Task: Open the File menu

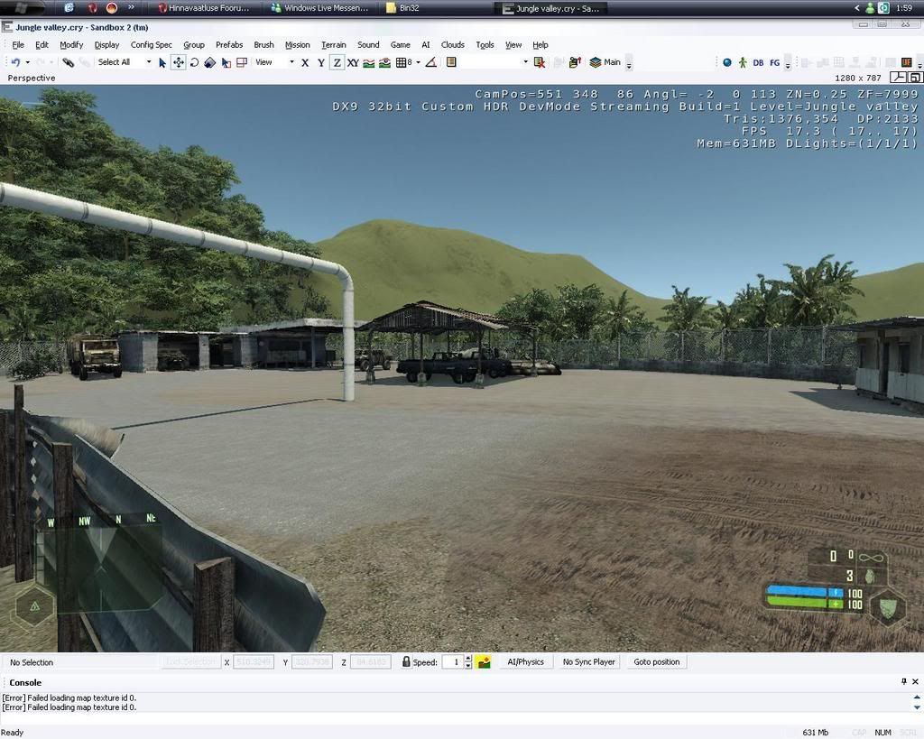Action: tap(18, 45)
